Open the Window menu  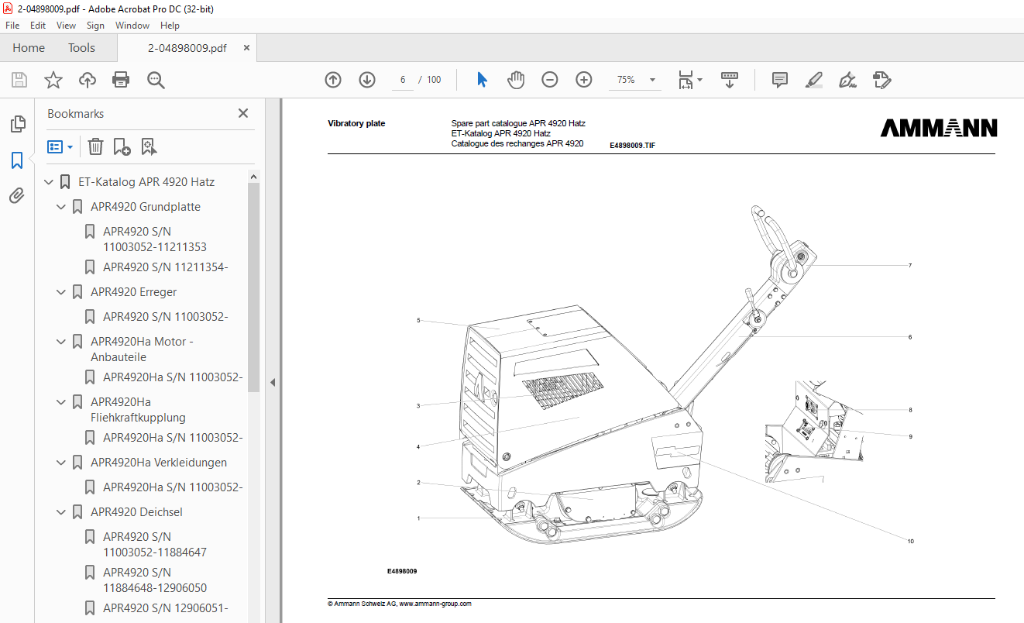point(132,26)
